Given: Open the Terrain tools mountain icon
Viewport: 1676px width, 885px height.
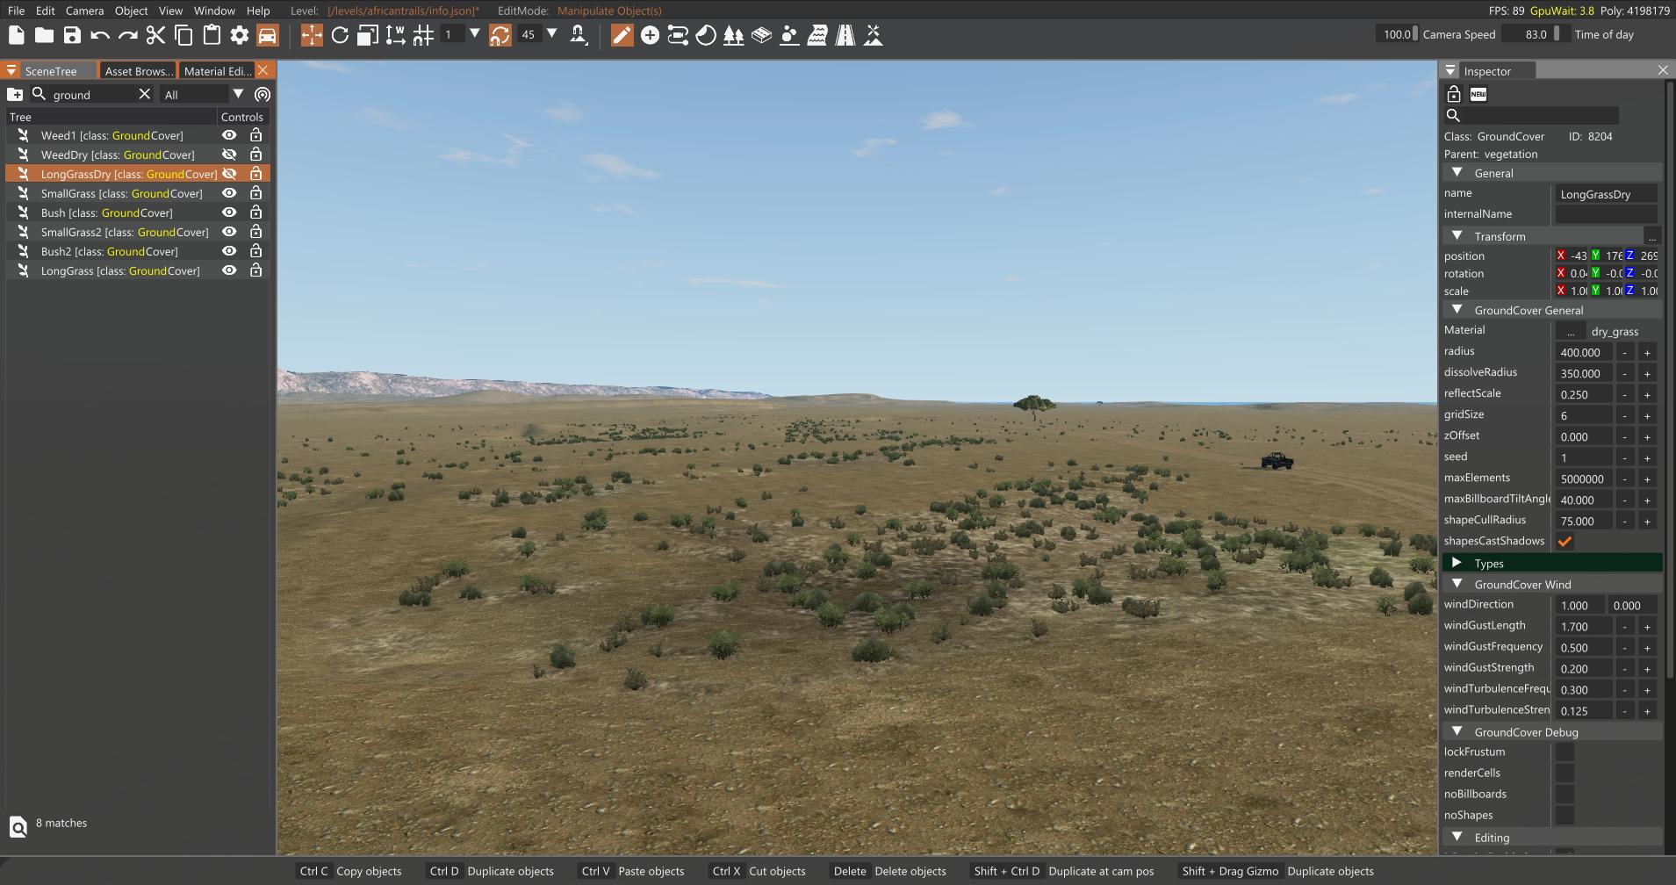Looking at the screenshot, I should 874,35.
